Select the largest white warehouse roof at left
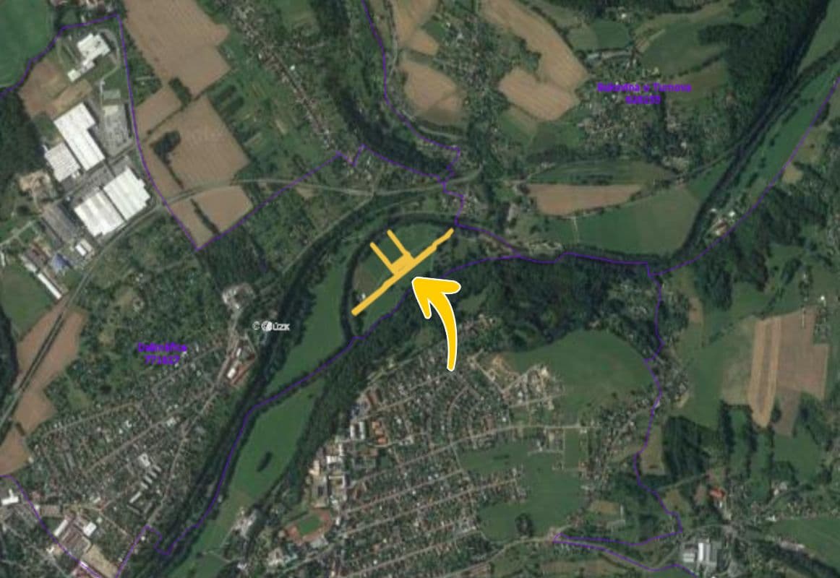Image resolution: width=840 pixels, height=578 pixels. pos(79,136)
